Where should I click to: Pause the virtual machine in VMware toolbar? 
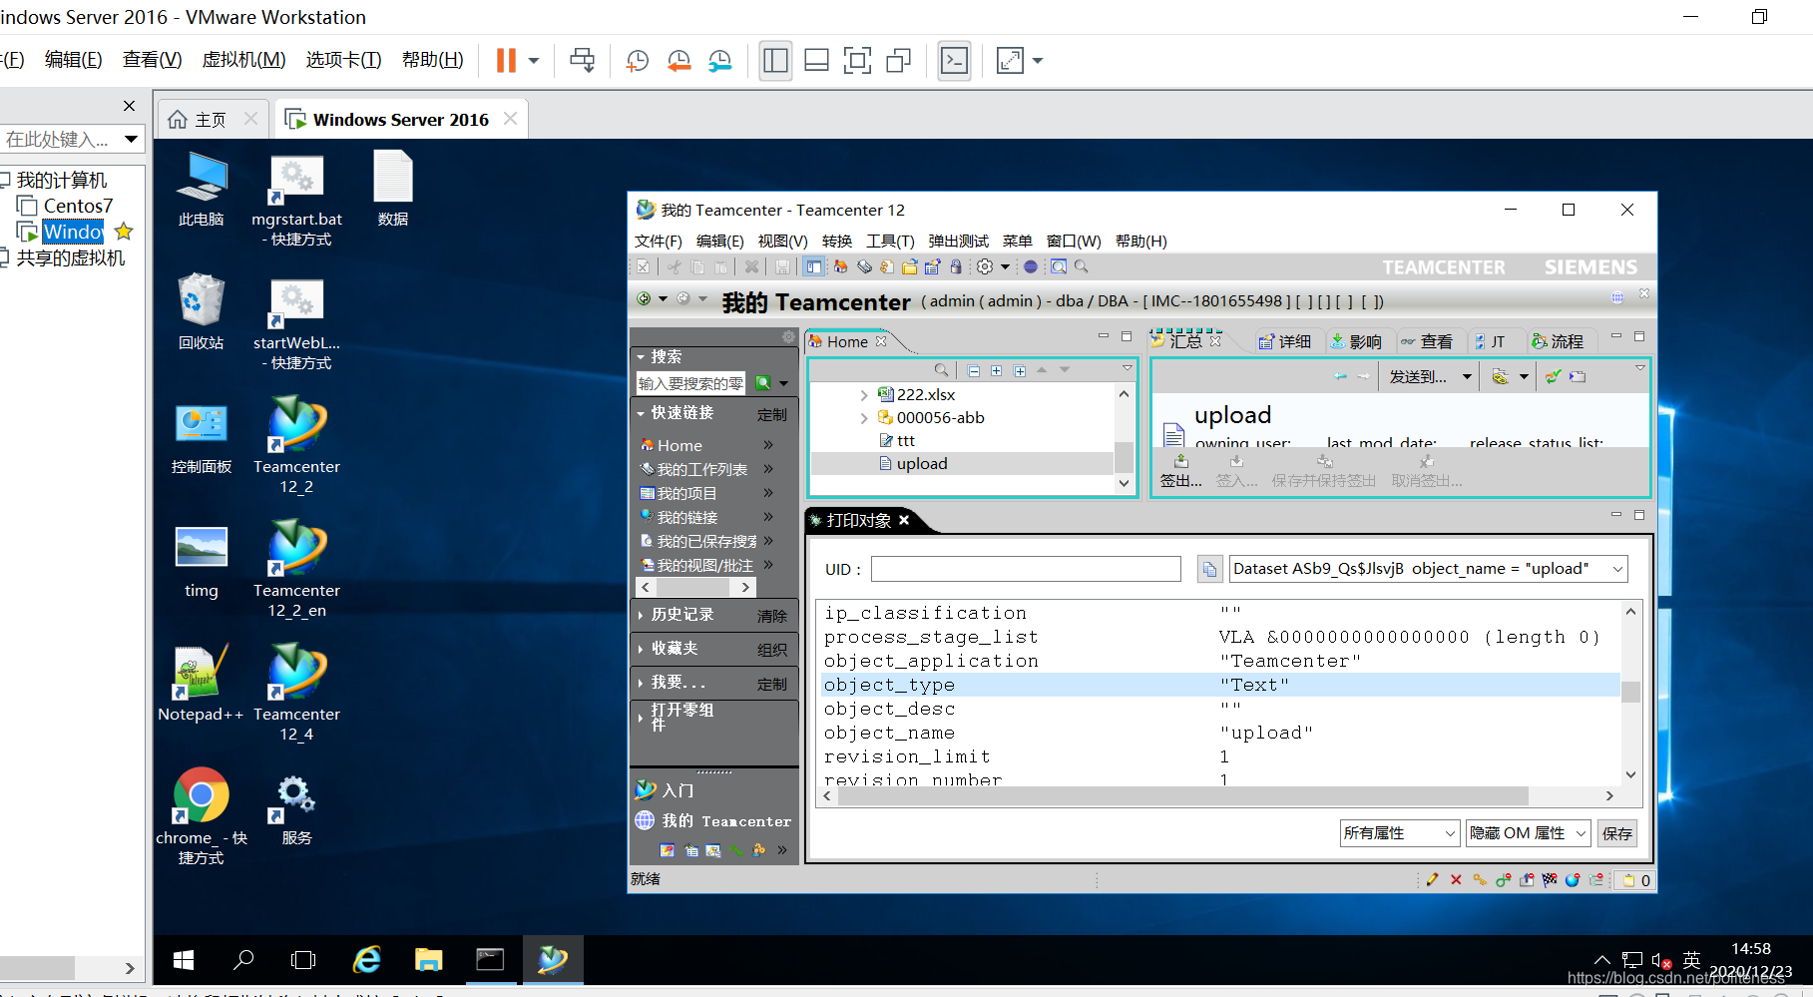click(x=506, y=61)
